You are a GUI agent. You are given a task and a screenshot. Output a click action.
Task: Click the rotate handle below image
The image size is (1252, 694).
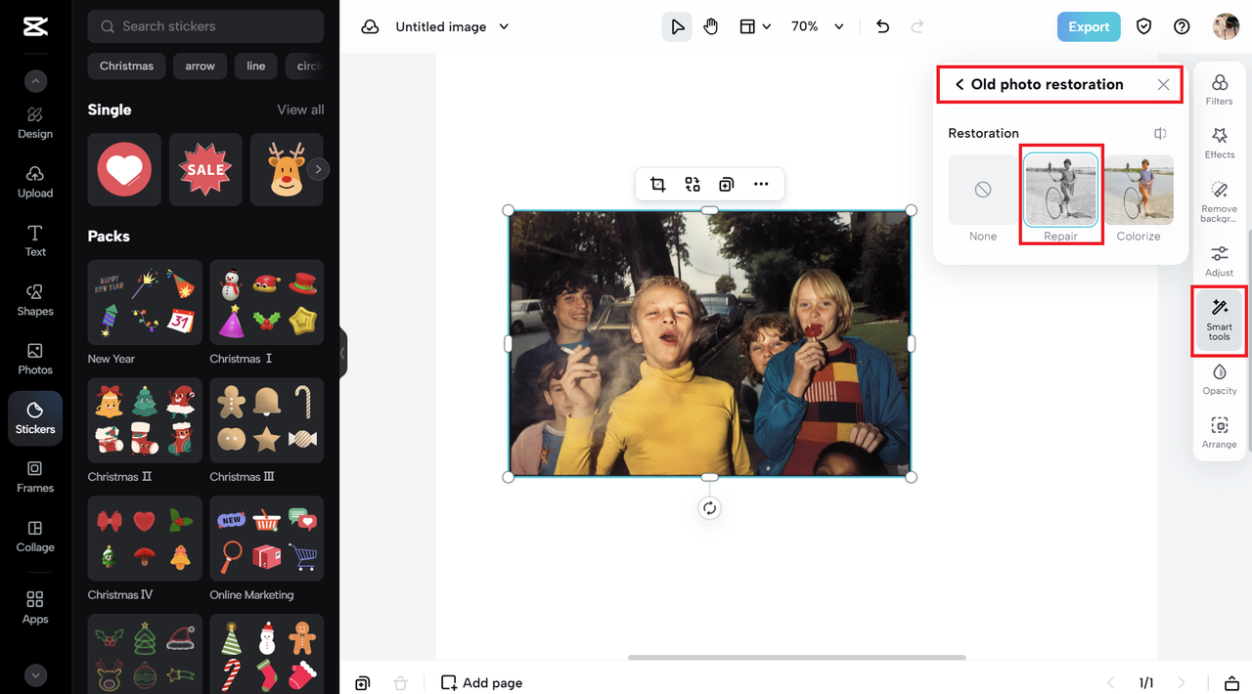click(709, 508)
